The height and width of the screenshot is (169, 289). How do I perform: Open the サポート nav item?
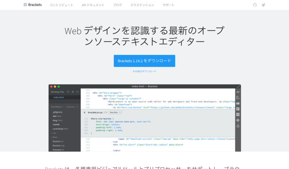point(168,5)
